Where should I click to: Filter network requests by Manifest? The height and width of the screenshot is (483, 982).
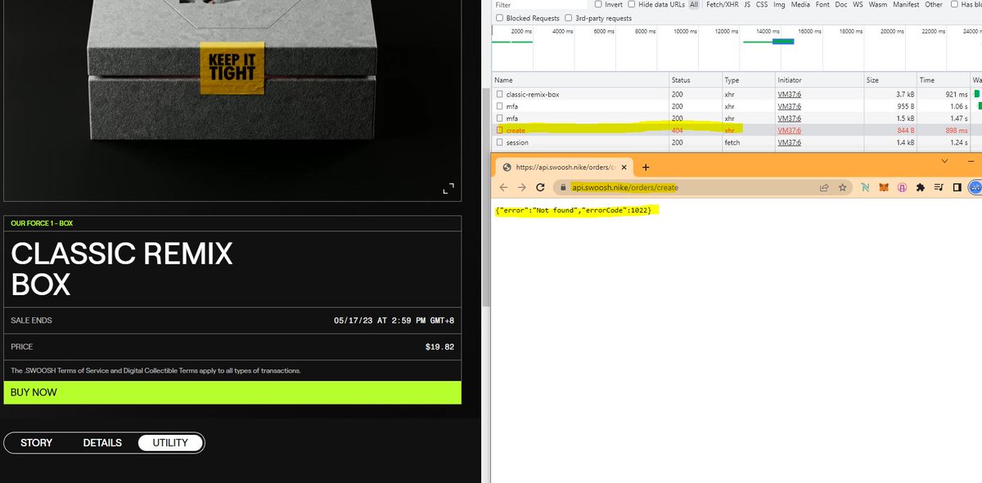(x=906, y=5)
